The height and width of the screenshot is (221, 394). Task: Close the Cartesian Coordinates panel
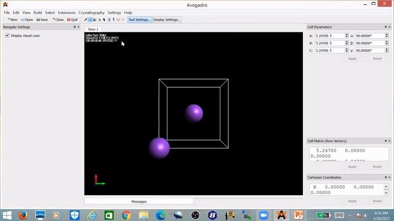pos(390,177)
